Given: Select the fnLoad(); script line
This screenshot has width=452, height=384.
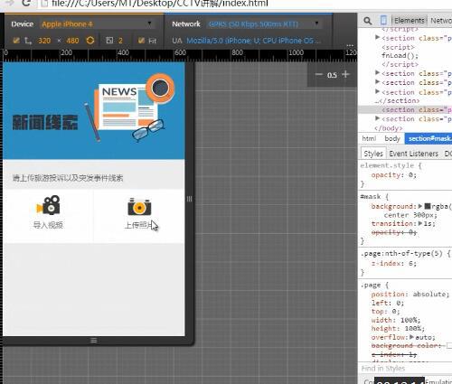Looking at the screenshot, I should (x=400, y=56).
